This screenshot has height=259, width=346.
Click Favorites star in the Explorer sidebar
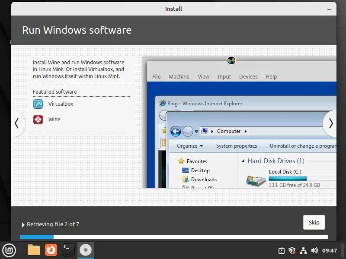pyautogui.click(x=181, y=161)
